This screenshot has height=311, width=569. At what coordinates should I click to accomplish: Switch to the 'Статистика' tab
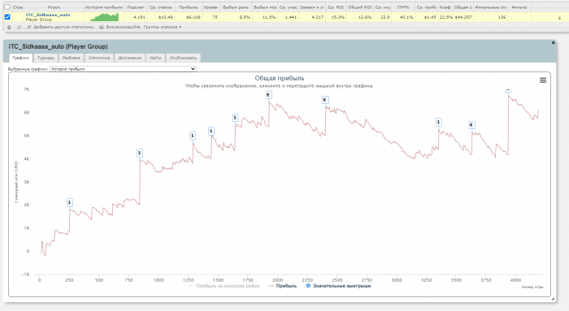tap(99, 58)
